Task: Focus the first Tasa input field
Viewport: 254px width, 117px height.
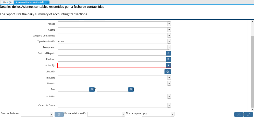Action: coord(73,89)
